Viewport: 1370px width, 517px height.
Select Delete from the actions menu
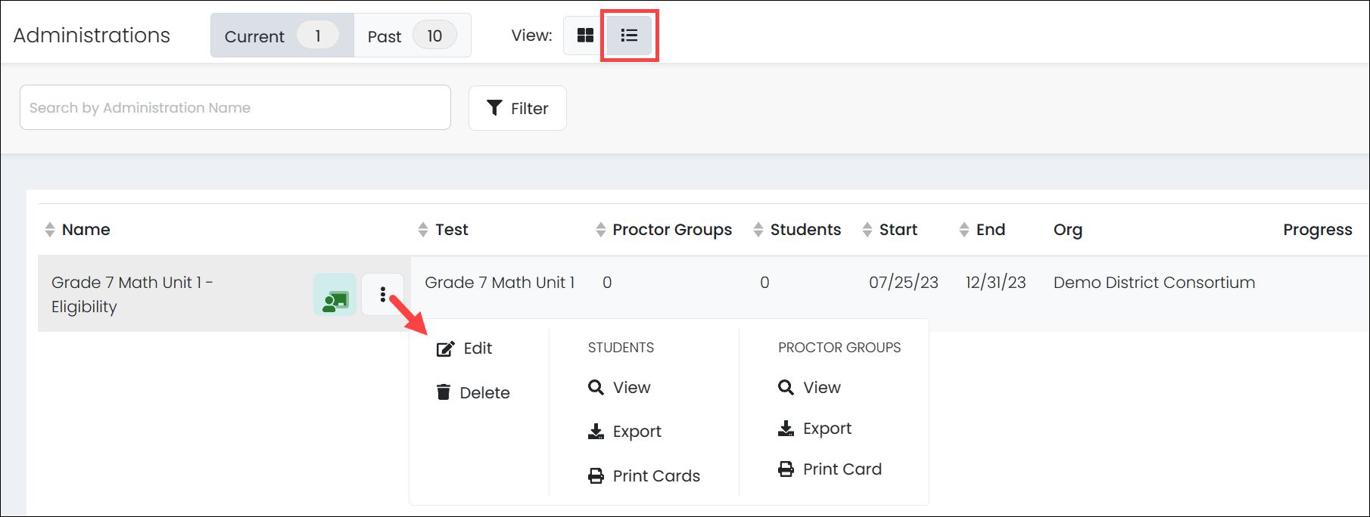tap(473, 393)
